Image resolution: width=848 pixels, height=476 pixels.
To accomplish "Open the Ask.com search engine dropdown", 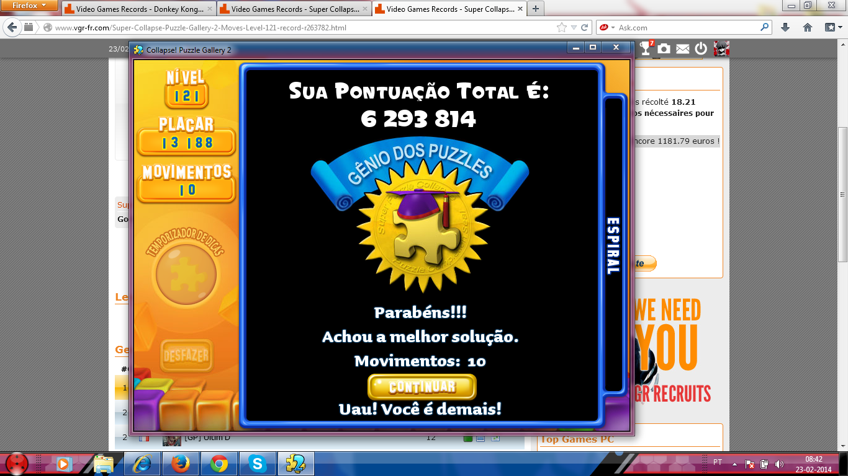I will [x=607, y=28].
